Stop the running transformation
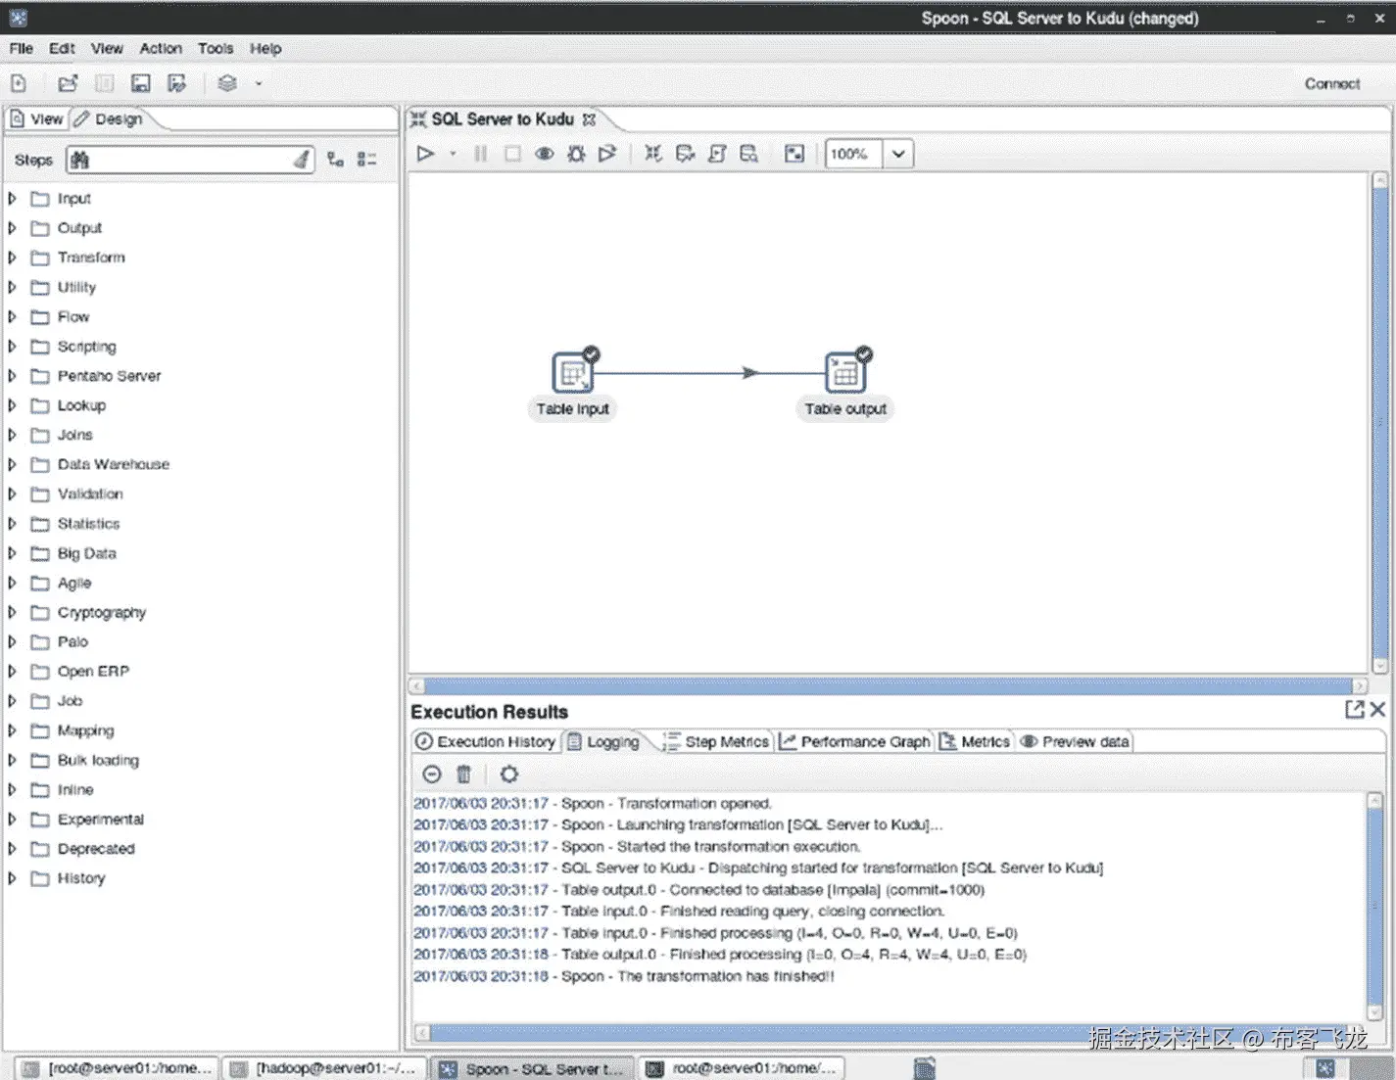 [512, 153]
